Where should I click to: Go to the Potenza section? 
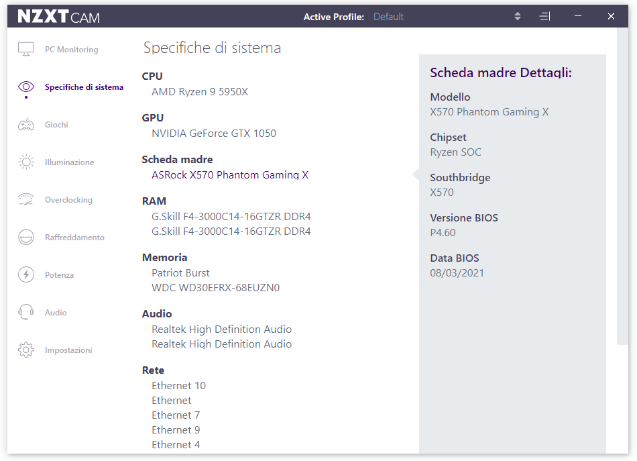[x=59, y=275]
